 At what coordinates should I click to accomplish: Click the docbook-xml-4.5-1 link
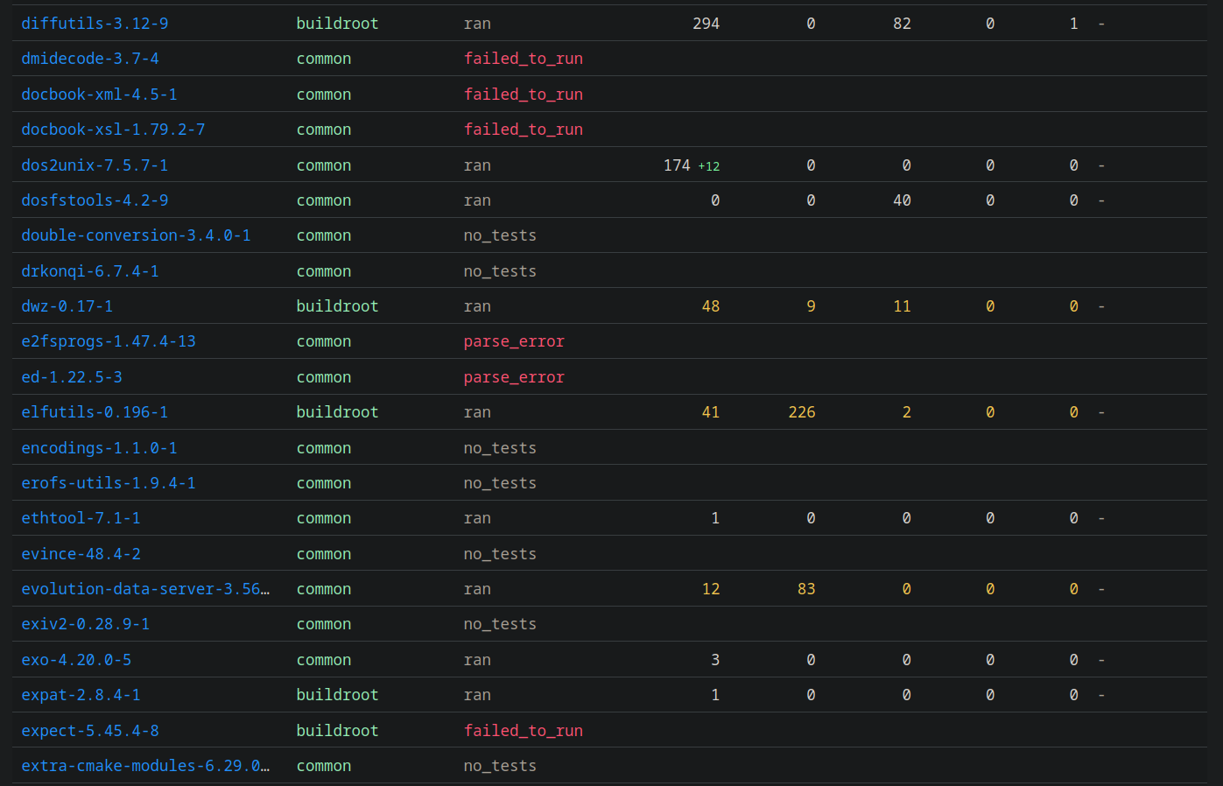pos(99,95)
